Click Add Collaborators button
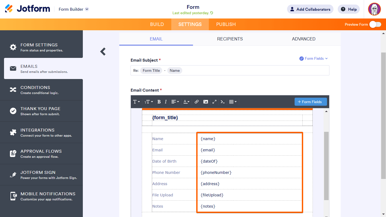The height and width of the screenshot is (217, 386). click(310, 9)
